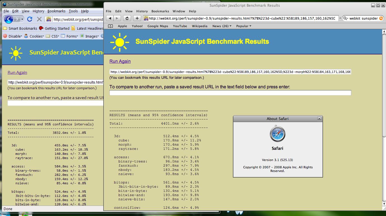Click the results URL field in Safari
Screen dimensions: 386x216
230,72
